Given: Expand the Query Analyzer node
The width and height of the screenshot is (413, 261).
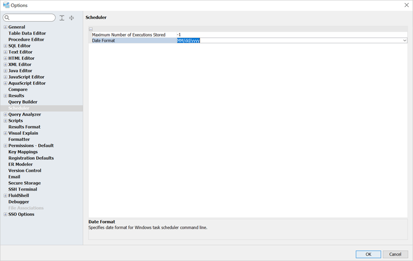Looking at the screenshot, I should point(5,114).
